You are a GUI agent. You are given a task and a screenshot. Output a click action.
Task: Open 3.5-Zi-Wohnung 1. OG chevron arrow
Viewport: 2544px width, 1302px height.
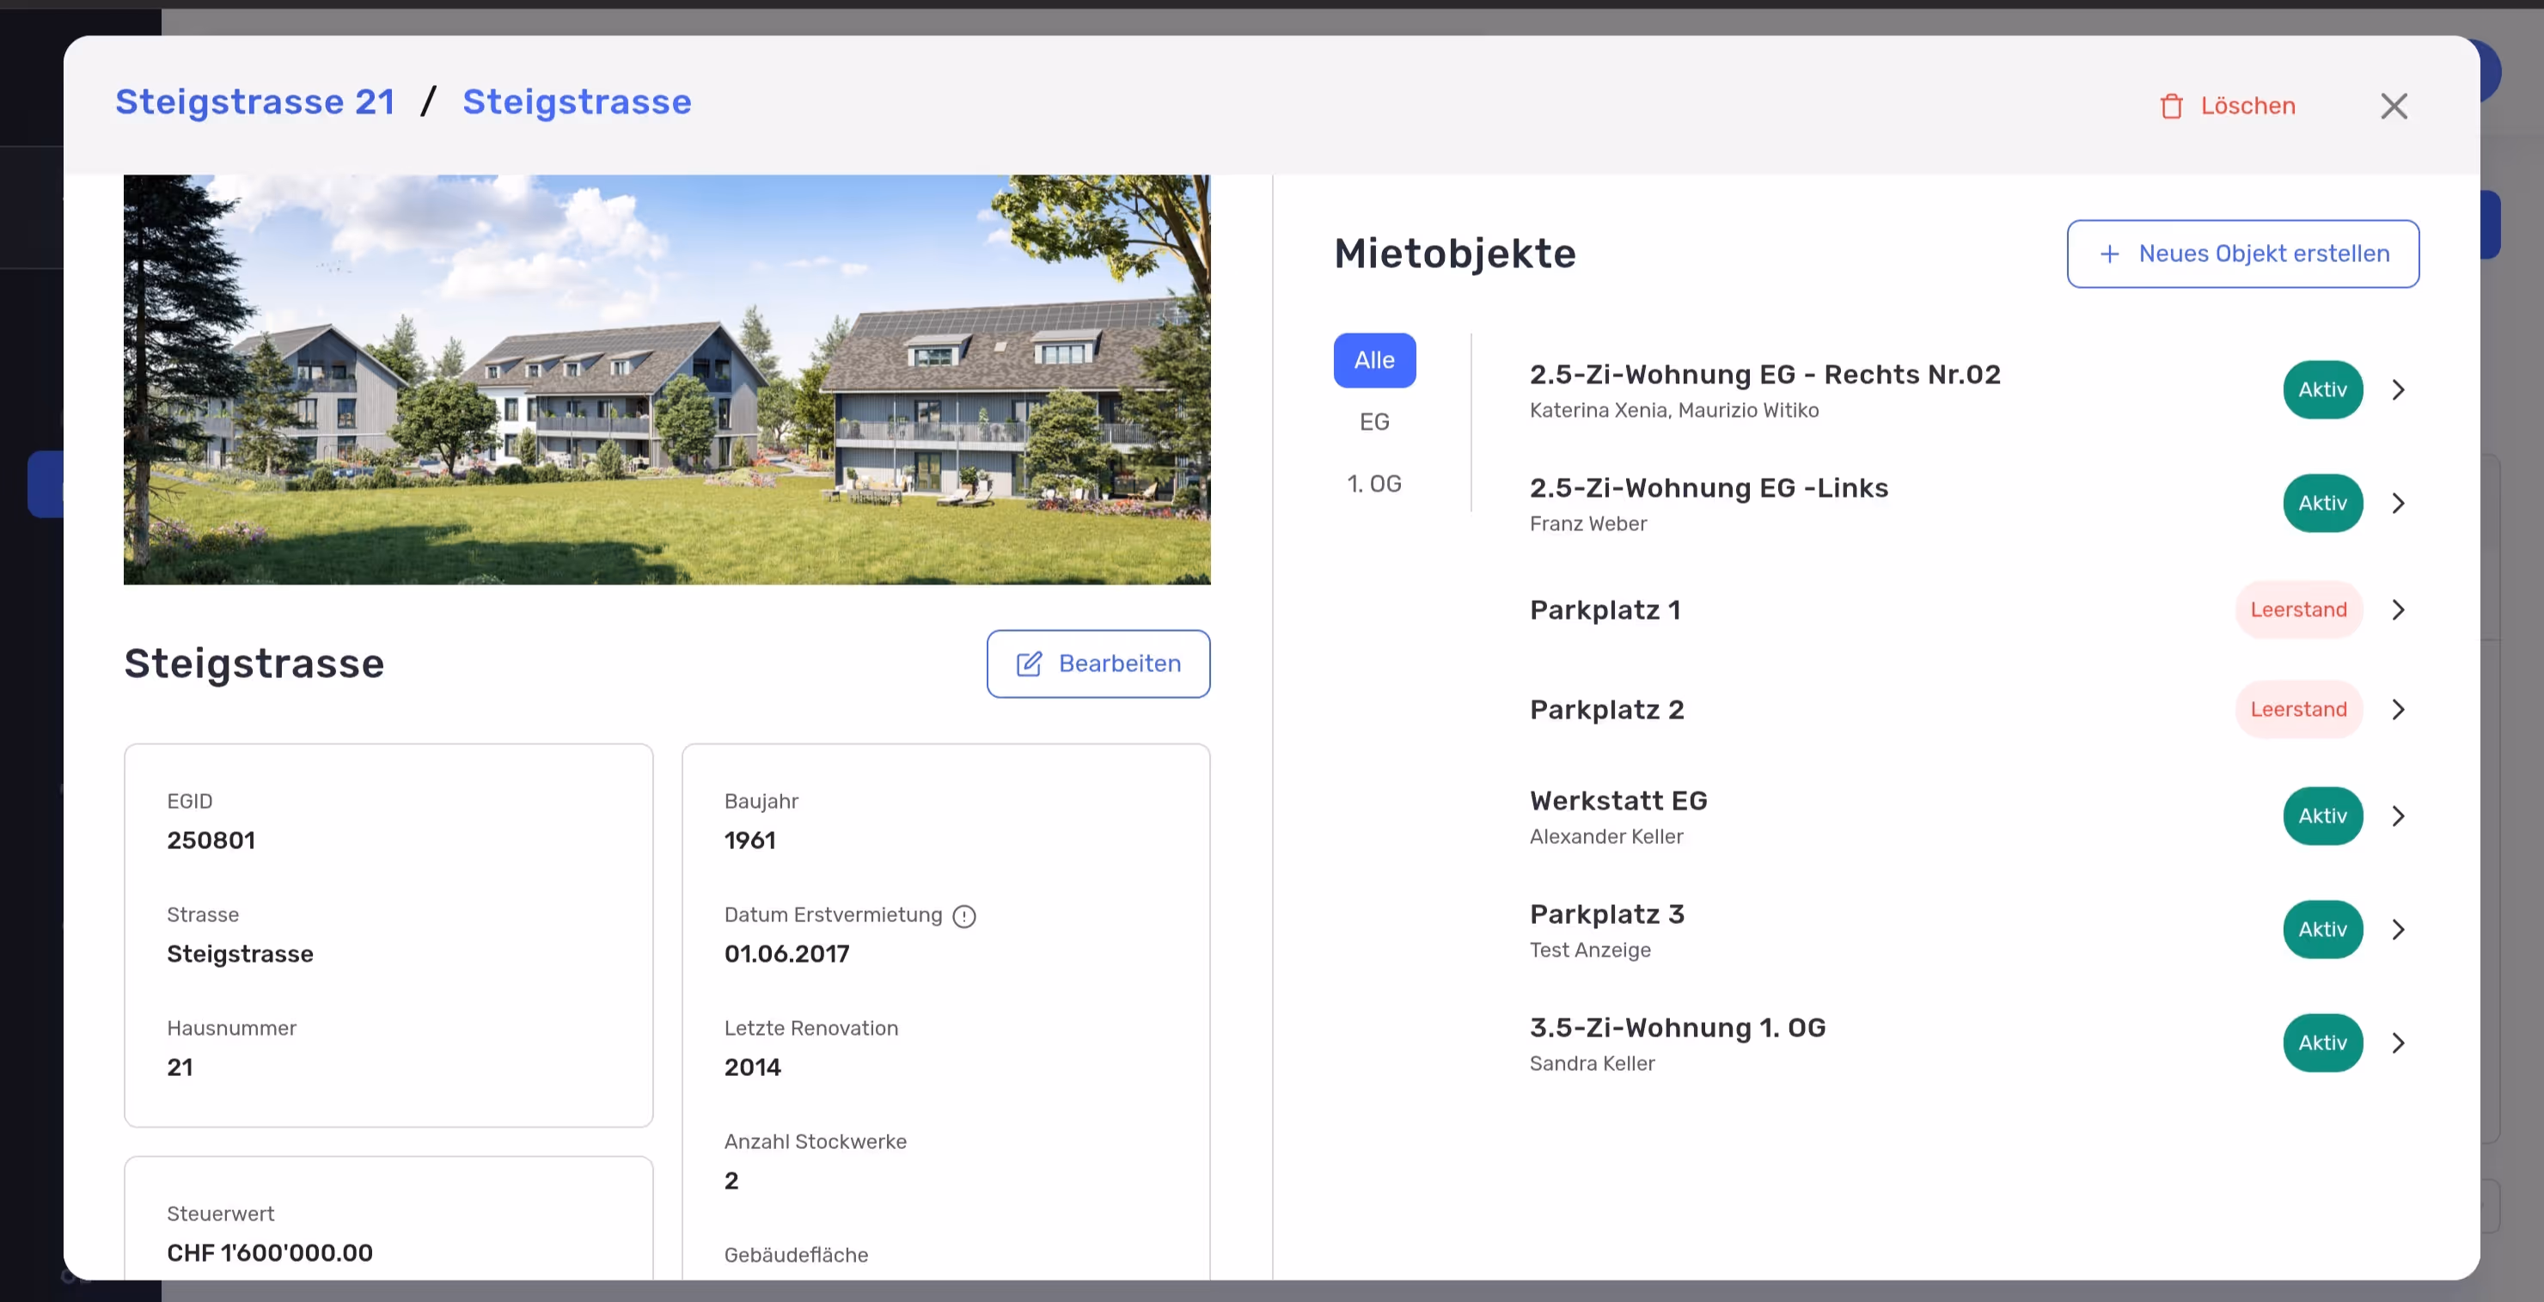(2398, 1043)
